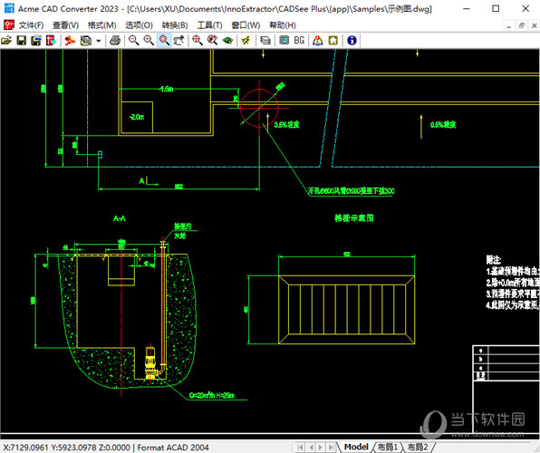Image resolution: width=540 pixels, height=453 pixels.
Task: Click the layout view icon
Action: [x=284, y=41]
